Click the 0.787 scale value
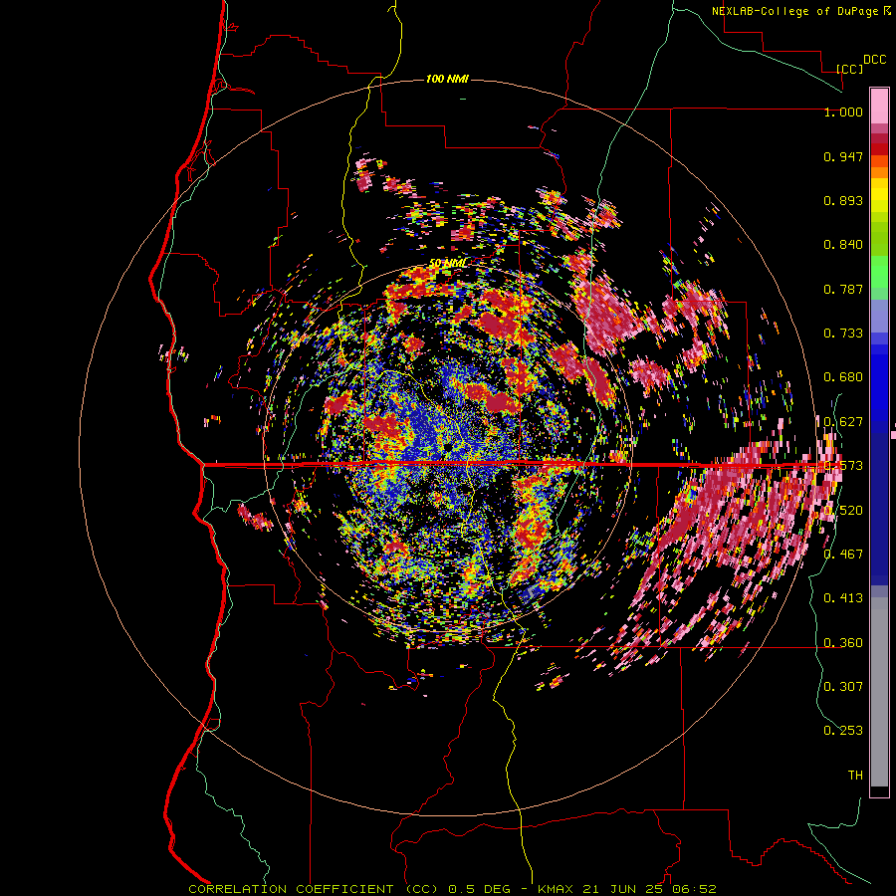 [843, 289]
